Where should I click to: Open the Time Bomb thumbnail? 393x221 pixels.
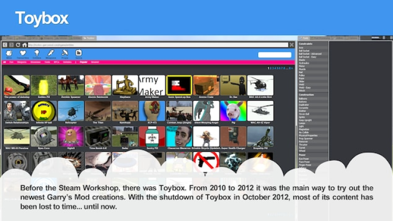[x=98, y=136]
